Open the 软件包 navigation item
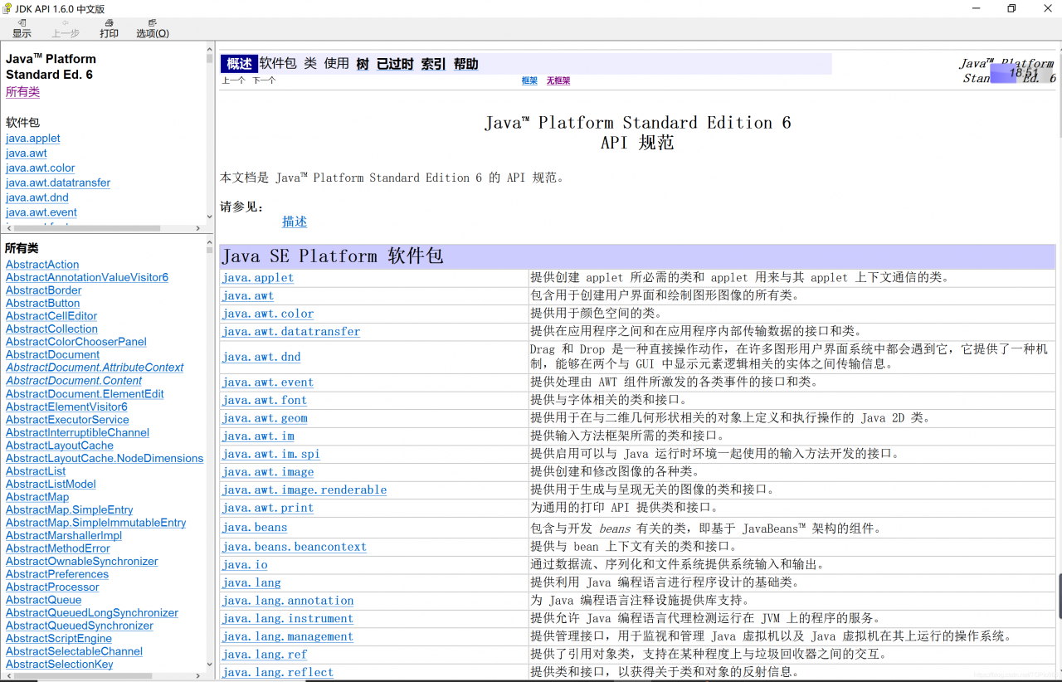This screenshot has height=682, width=1062. pyautogui.click(x=278, y=63)
